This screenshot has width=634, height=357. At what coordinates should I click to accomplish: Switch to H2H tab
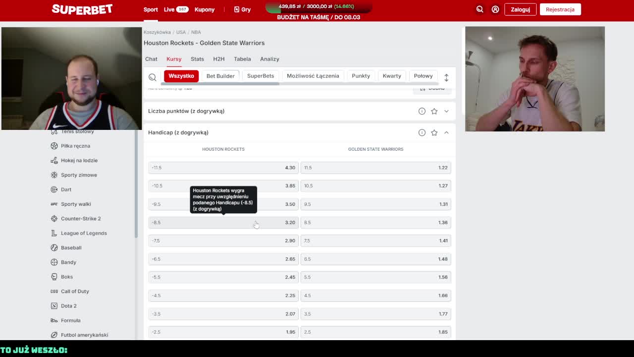coord(218,59)
